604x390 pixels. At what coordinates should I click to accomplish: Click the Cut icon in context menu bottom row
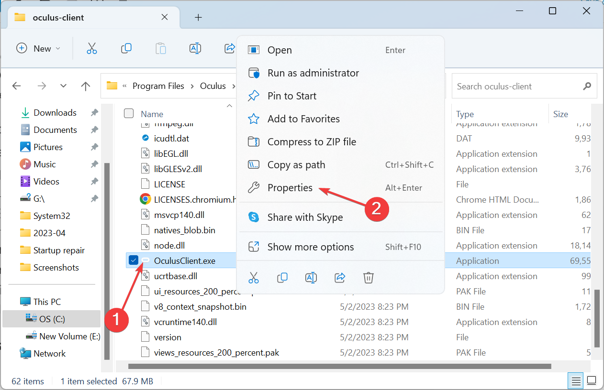coord(254,277)
